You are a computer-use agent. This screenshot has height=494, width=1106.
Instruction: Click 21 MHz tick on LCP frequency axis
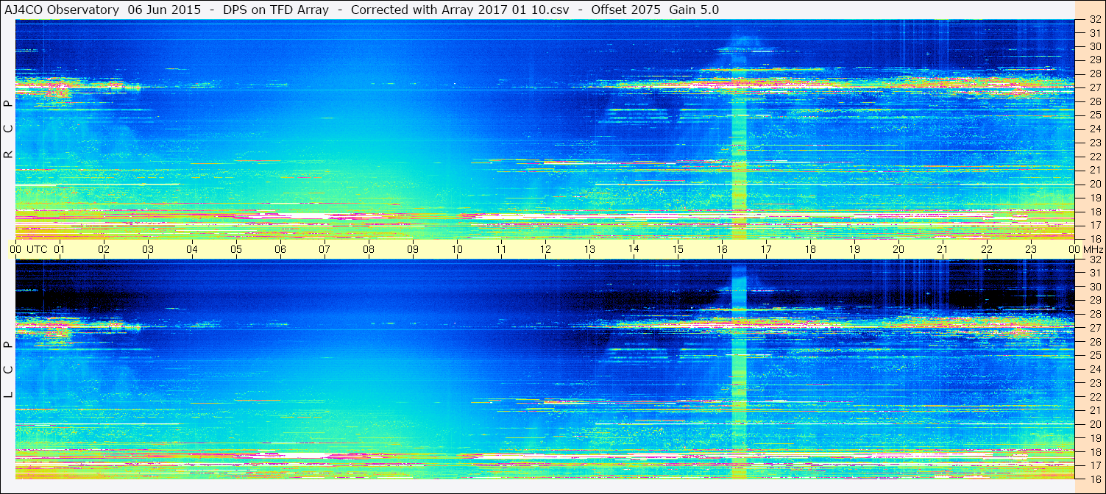[x=1094, y=410]
